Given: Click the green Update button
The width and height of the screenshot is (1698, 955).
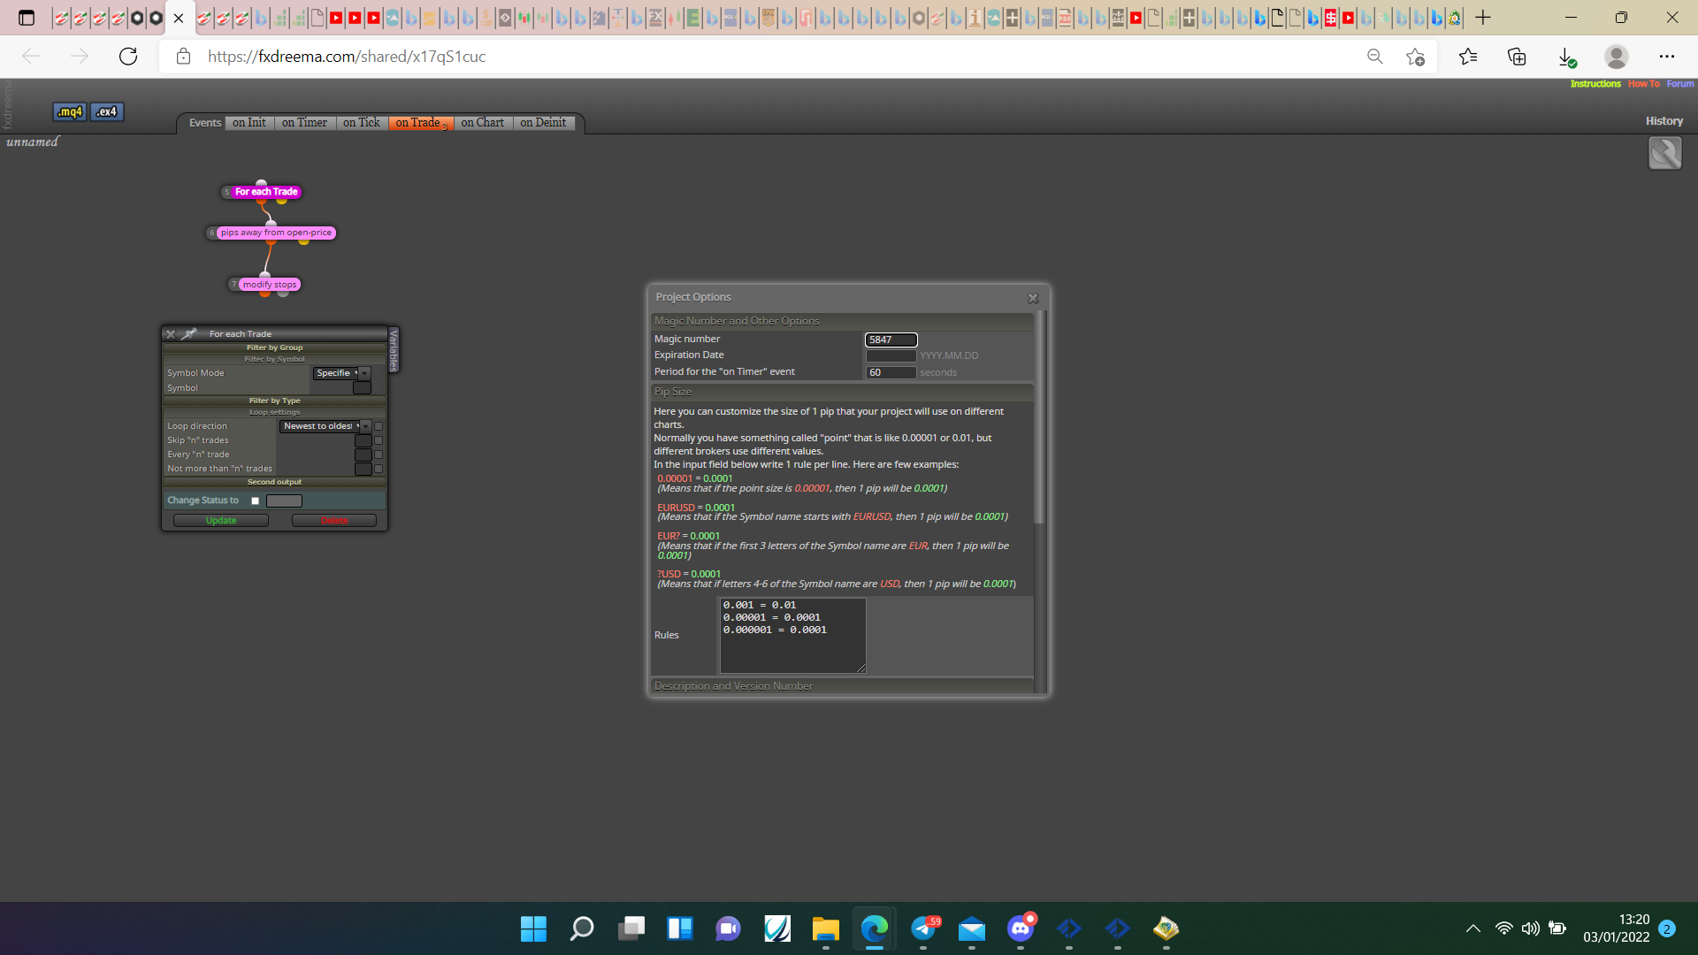Looking at the screenshot, I should [221, 521].
